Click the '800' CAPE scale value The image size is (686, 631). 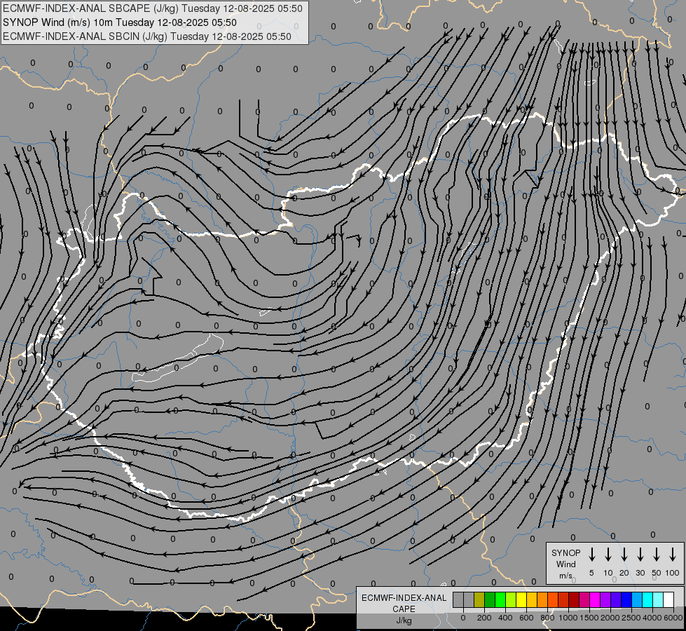[547, 618]
